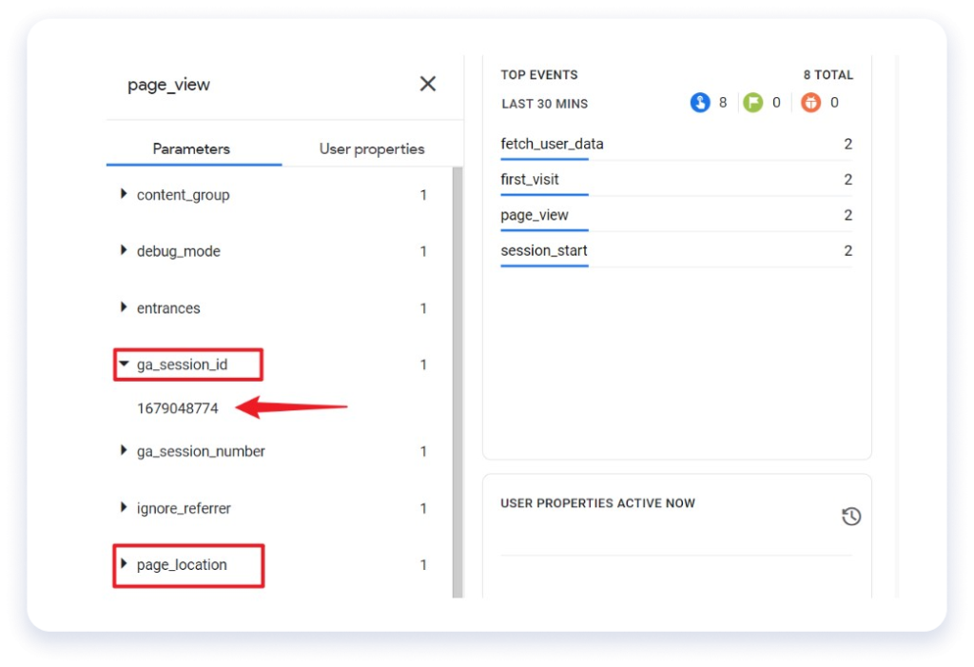This screenshot has height=667, width=974.
Task: Click the green key events icon
Action: (x=753, y=102)
